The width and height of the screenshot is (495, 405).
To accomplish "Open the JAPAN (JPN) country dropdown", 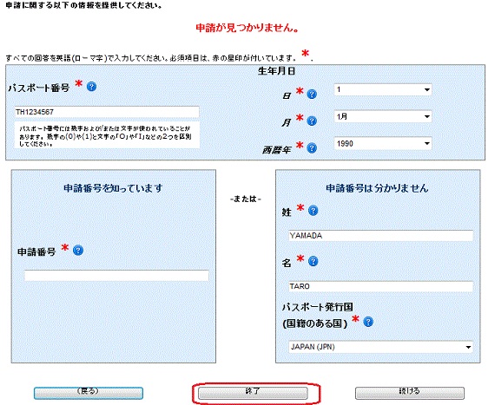I will pyautogui.click(x=380, y=347).
